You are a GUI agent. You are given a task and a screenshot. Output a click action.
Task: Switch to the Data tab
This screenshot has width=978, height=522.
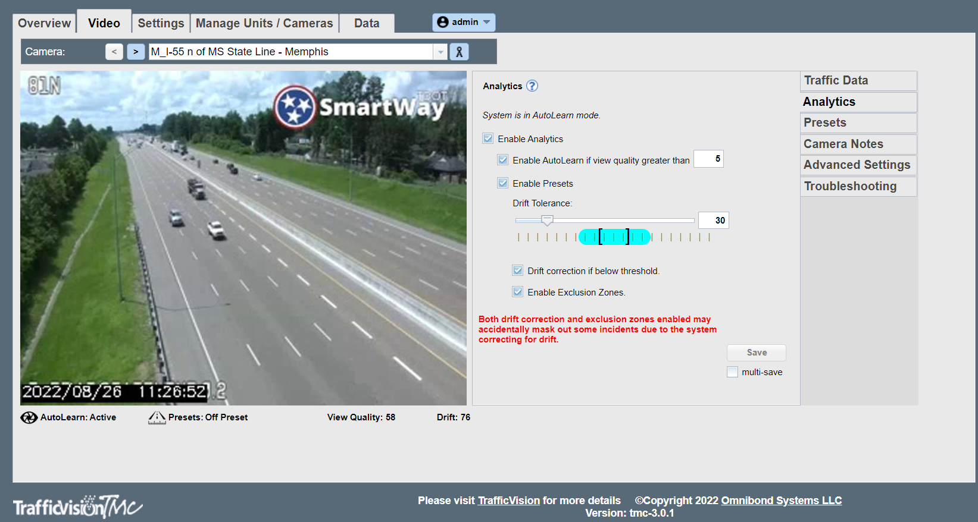pos(367,23)
